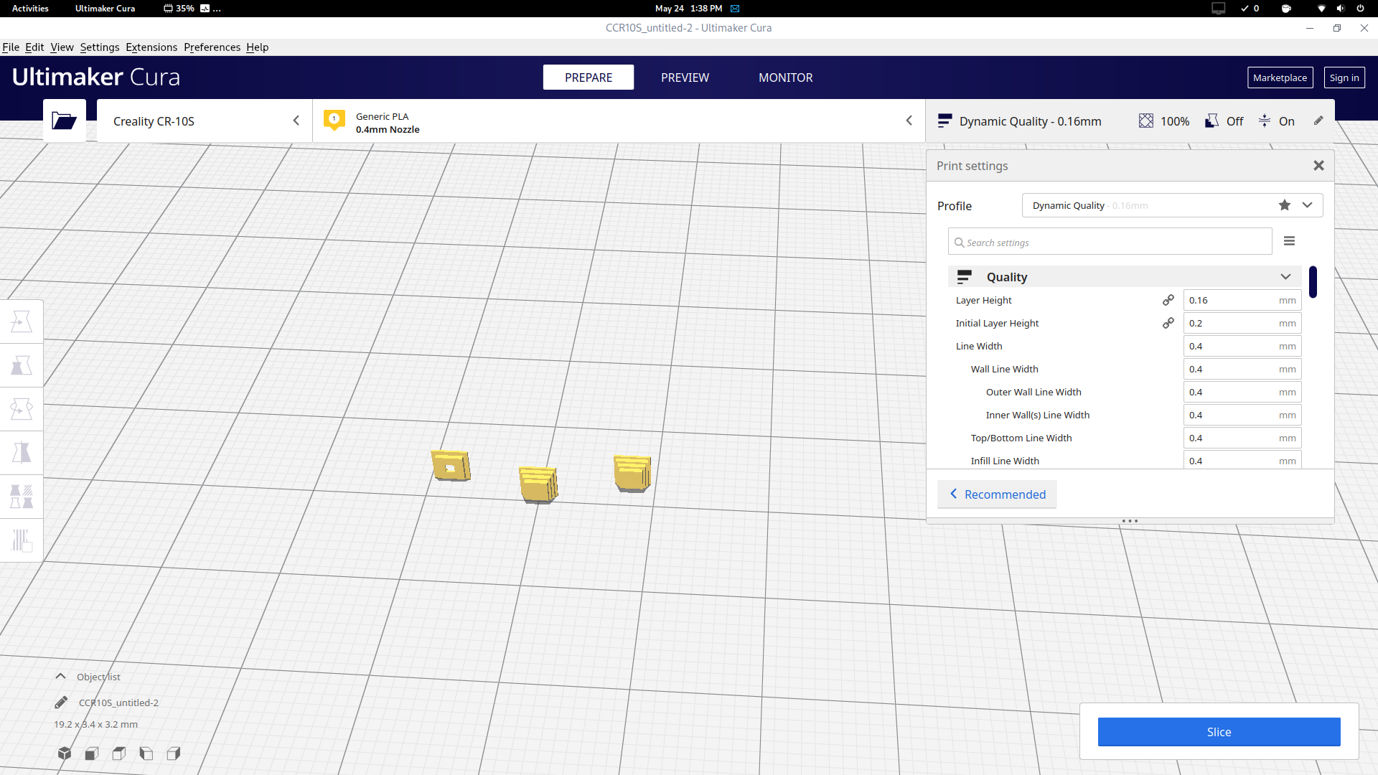The image size is (1378, 775).
Task: Switch to top view cube icon
Action: tap(119, 753)
